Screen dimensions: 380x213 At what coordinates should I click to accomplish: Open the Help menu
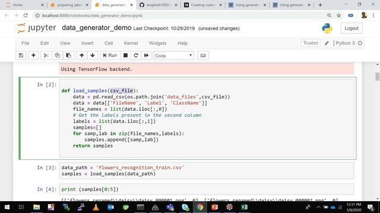tap(182, 43)
